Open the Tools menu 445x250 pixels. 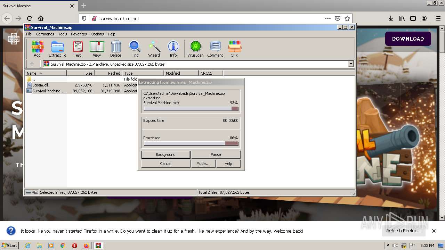point(63,34)
